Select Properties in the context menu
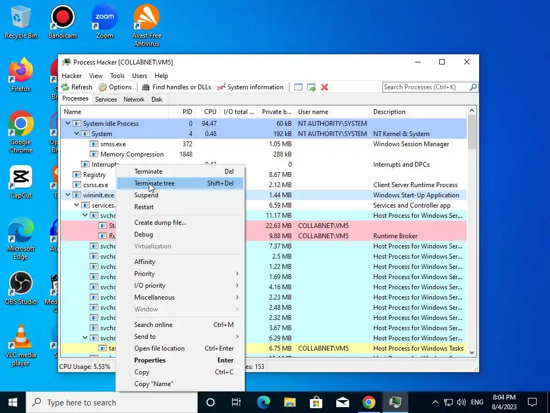This screenshot has width=550, height=413. (180, 360)
